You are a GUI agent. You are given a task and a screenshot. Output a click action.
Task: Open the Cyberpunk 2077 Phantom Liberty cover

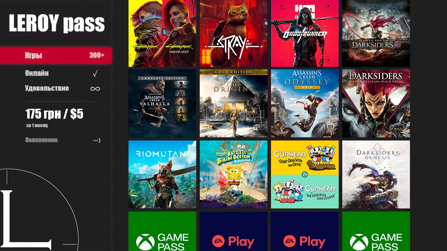(x=162, y=33)
